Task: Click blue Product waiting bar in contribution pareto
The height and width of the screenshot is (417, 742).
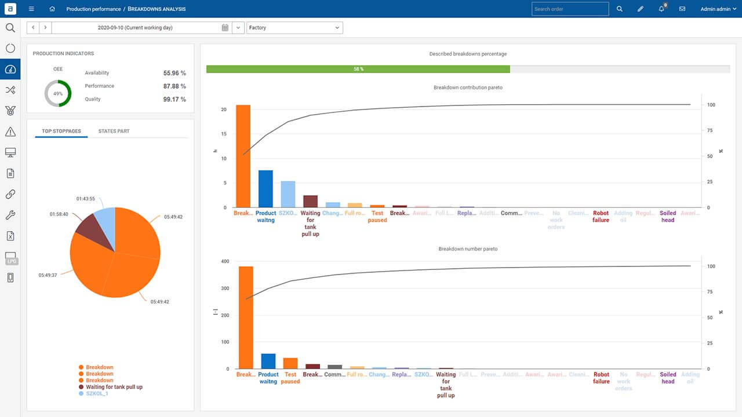Action: [265, 189]
